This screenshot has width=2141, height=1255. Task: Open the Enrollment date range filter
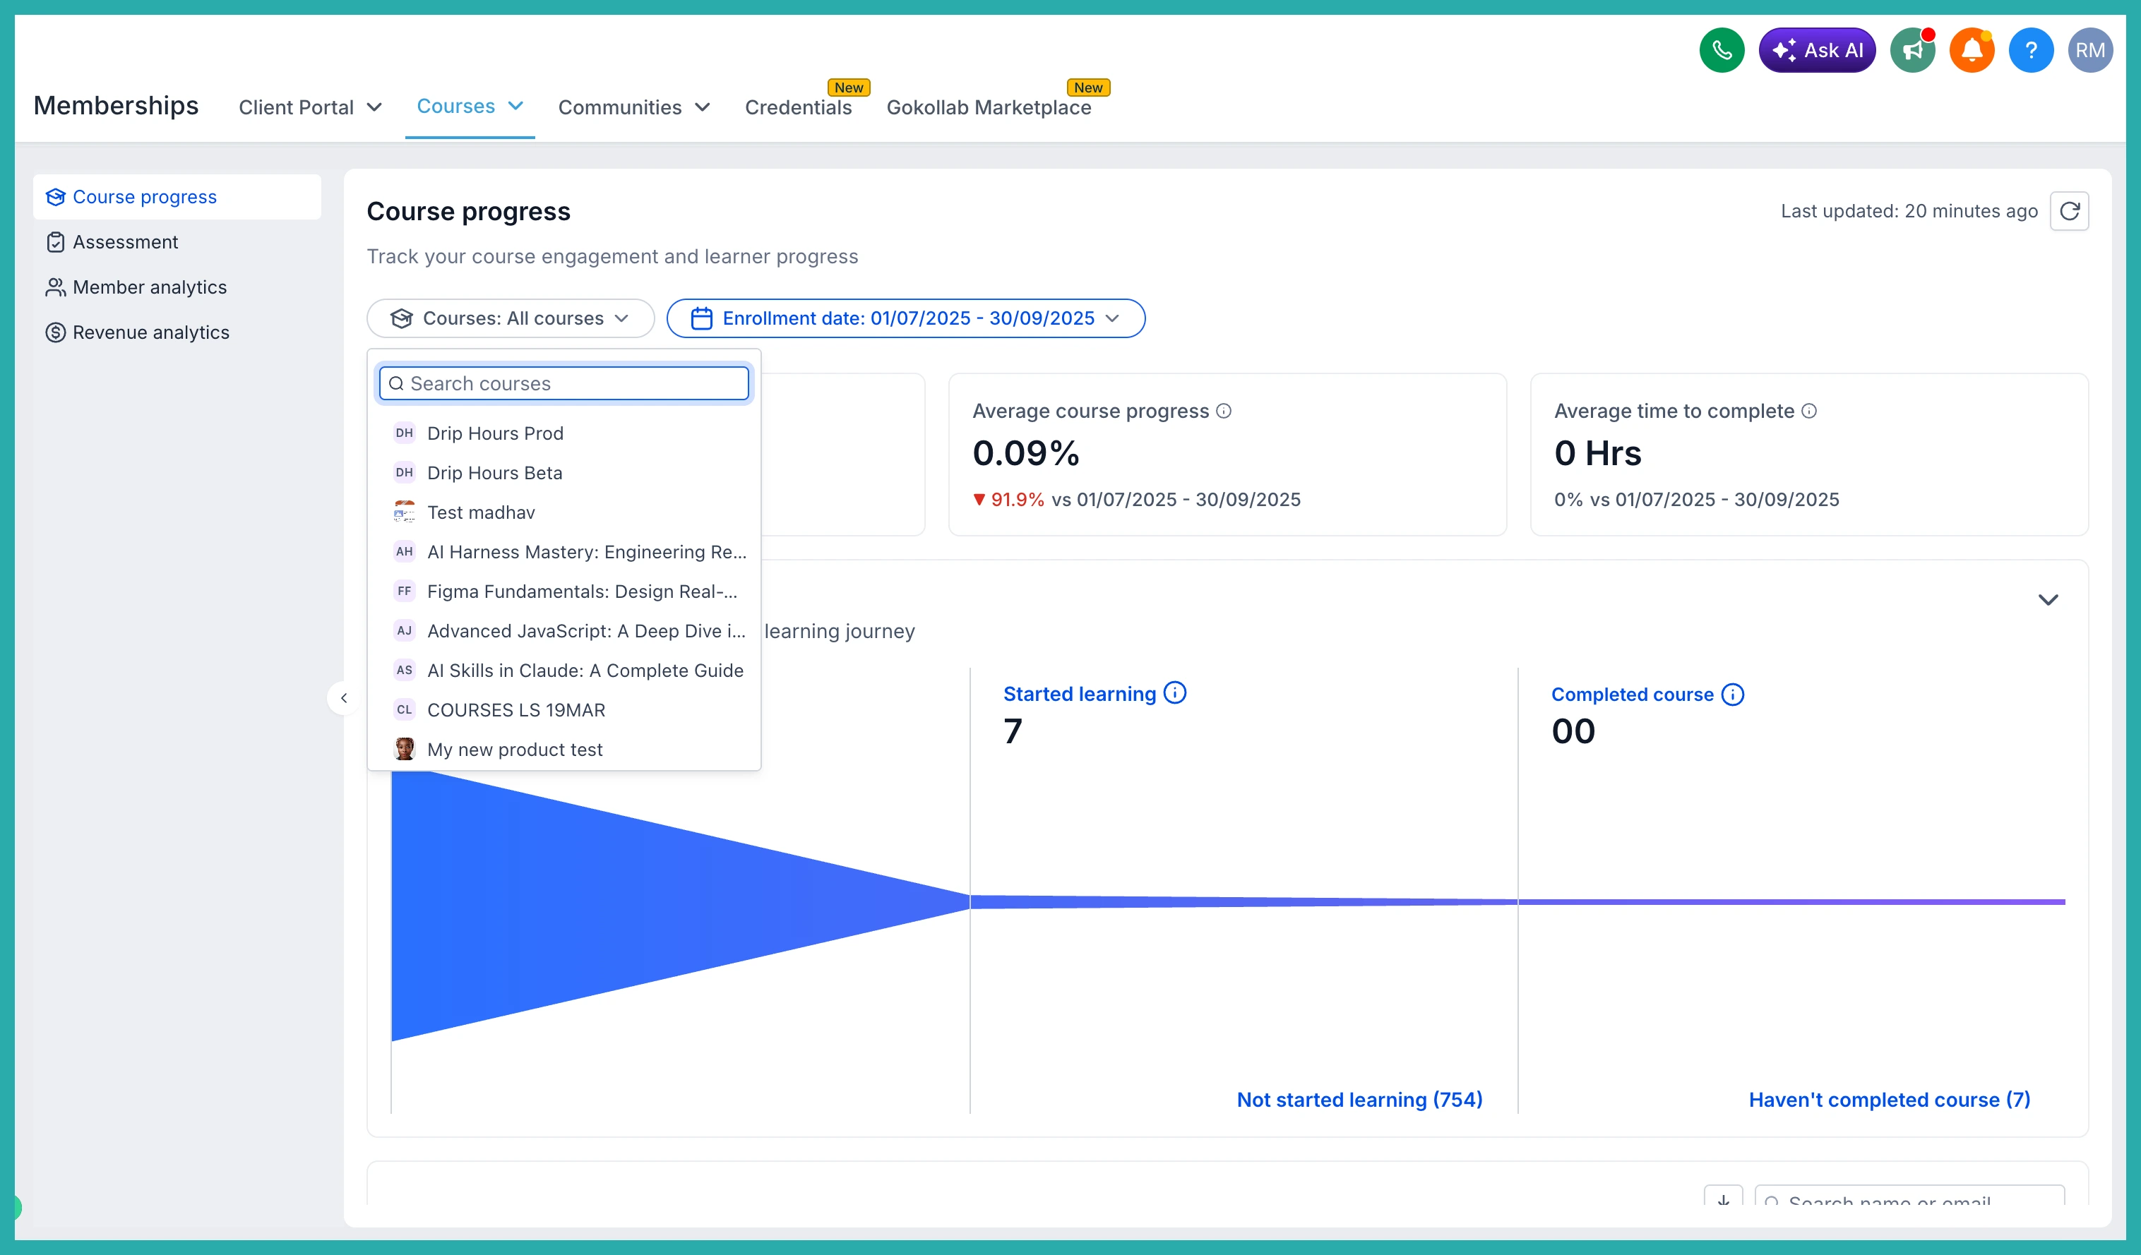tap(906, 318)
